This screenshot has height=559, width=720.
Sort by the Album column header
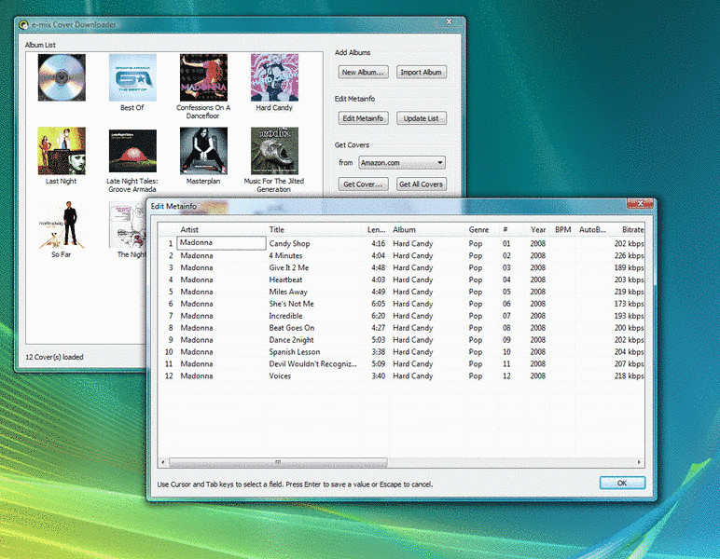coord(404,229)
